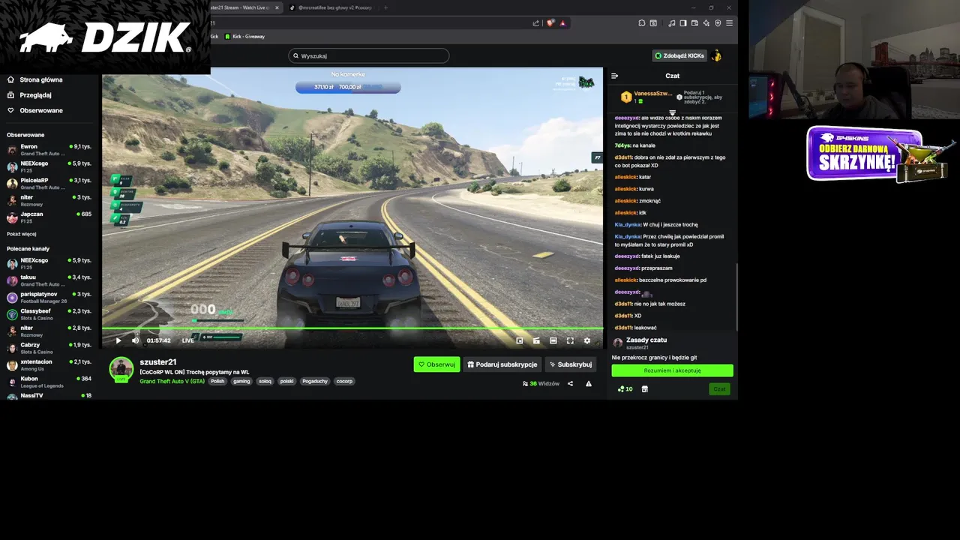Click the Brave Rewards triangle icon
This screenshot has width=960, height=540.
(x=562, y=23)
